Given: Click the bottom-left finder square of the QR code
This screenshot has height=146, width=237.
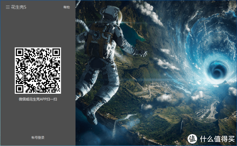Looking at the screenshot, I should 20,89.
